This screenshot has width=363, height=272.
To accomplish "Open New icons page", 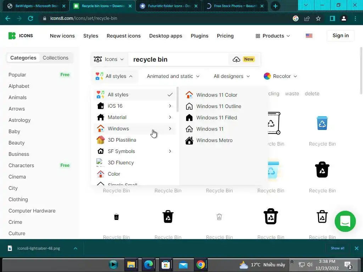I will [x=62, y=36].
